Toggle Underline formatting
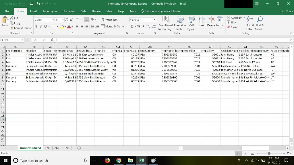Viewport: 294px width, 165px height. 45,27
